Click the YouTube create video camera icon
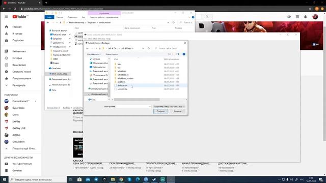 coord(289,17)
